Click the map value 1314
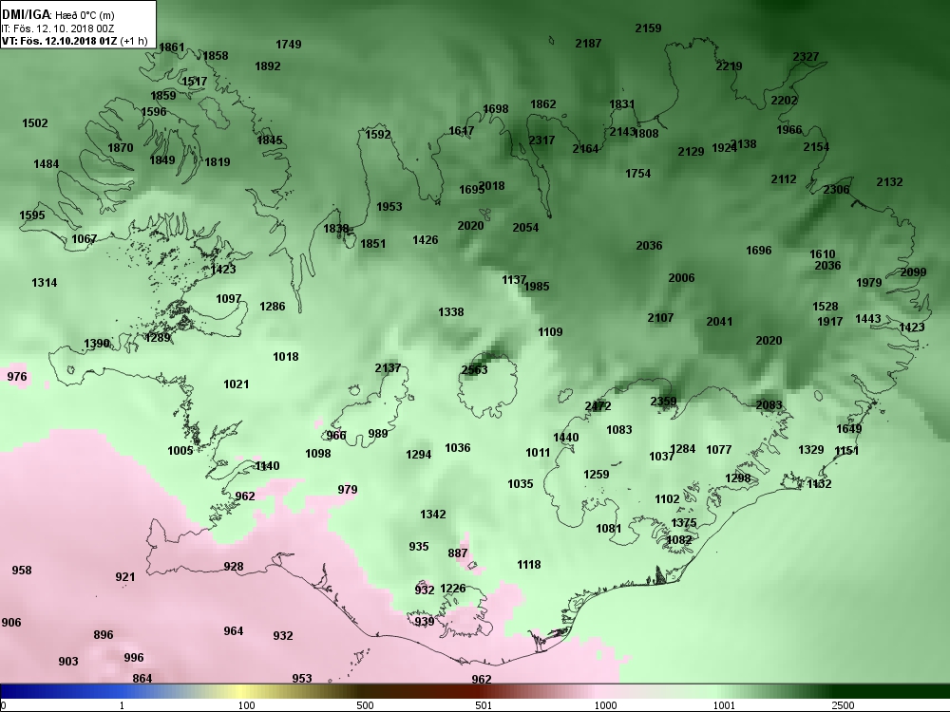This screenshot has width=950, height=712. tap(45, 282)
